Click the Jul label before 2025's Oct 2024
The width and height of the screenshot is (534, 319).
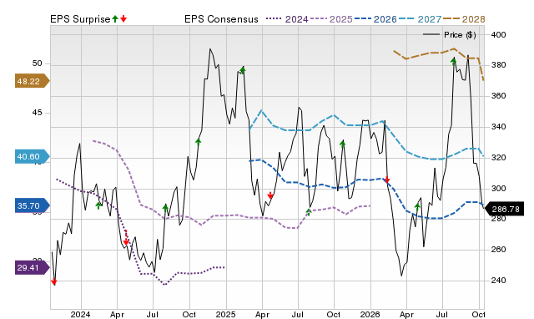pos(152,314)
